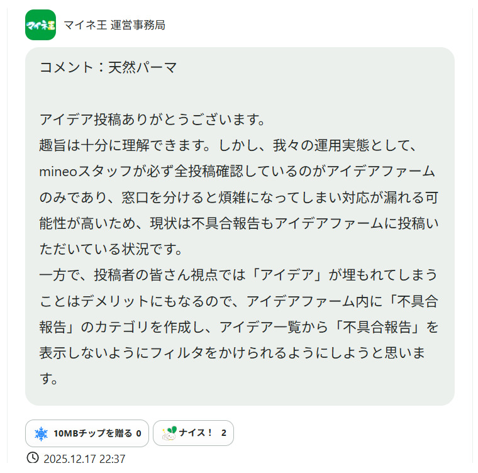Click the ナイス mascot character icon
This screenshot has width=478, height=473.
(169, 433)
